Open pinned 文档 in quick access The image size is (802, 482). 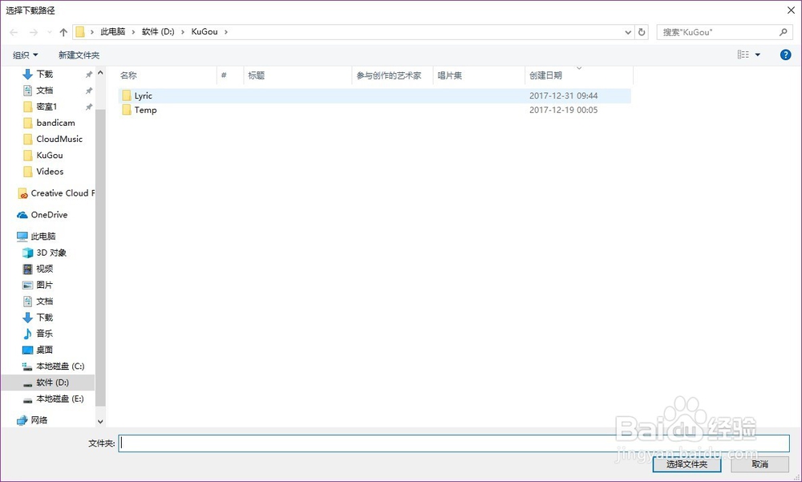coord(44,91)
